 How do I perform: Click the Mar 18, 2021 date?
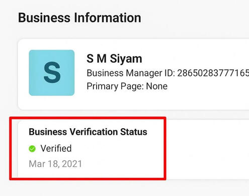coord(55,164)
